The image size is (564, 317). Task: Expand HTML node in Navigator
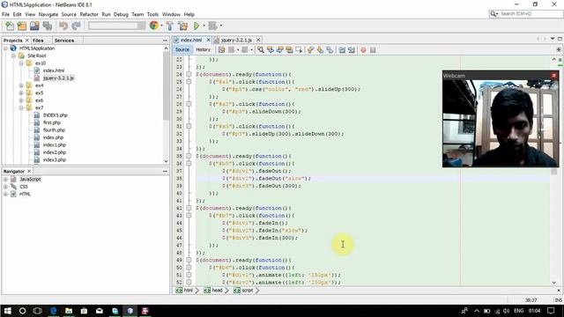click(5, 194)
